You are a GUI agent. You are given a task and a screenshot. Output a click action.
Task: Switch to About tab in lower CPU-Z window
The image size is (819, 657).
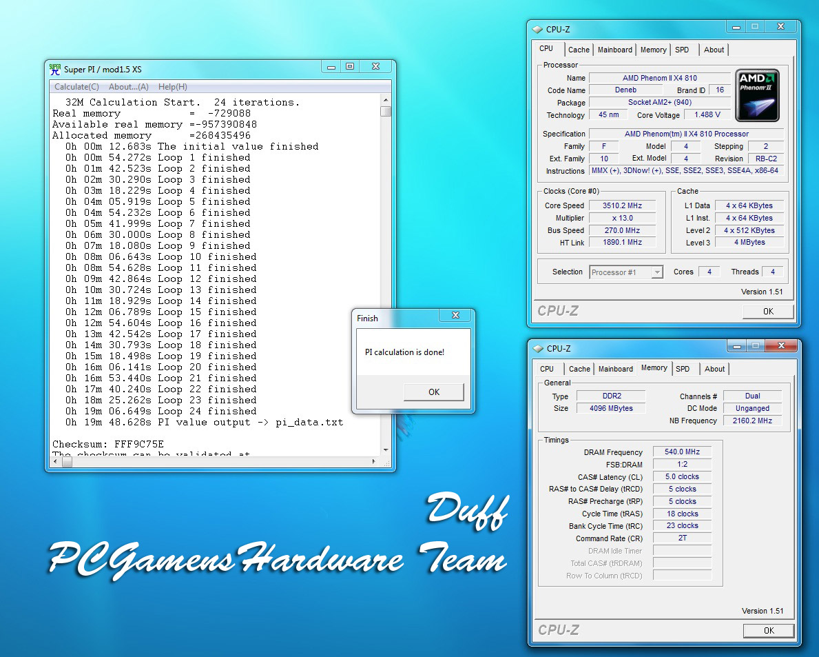click(x=714, y=368)
